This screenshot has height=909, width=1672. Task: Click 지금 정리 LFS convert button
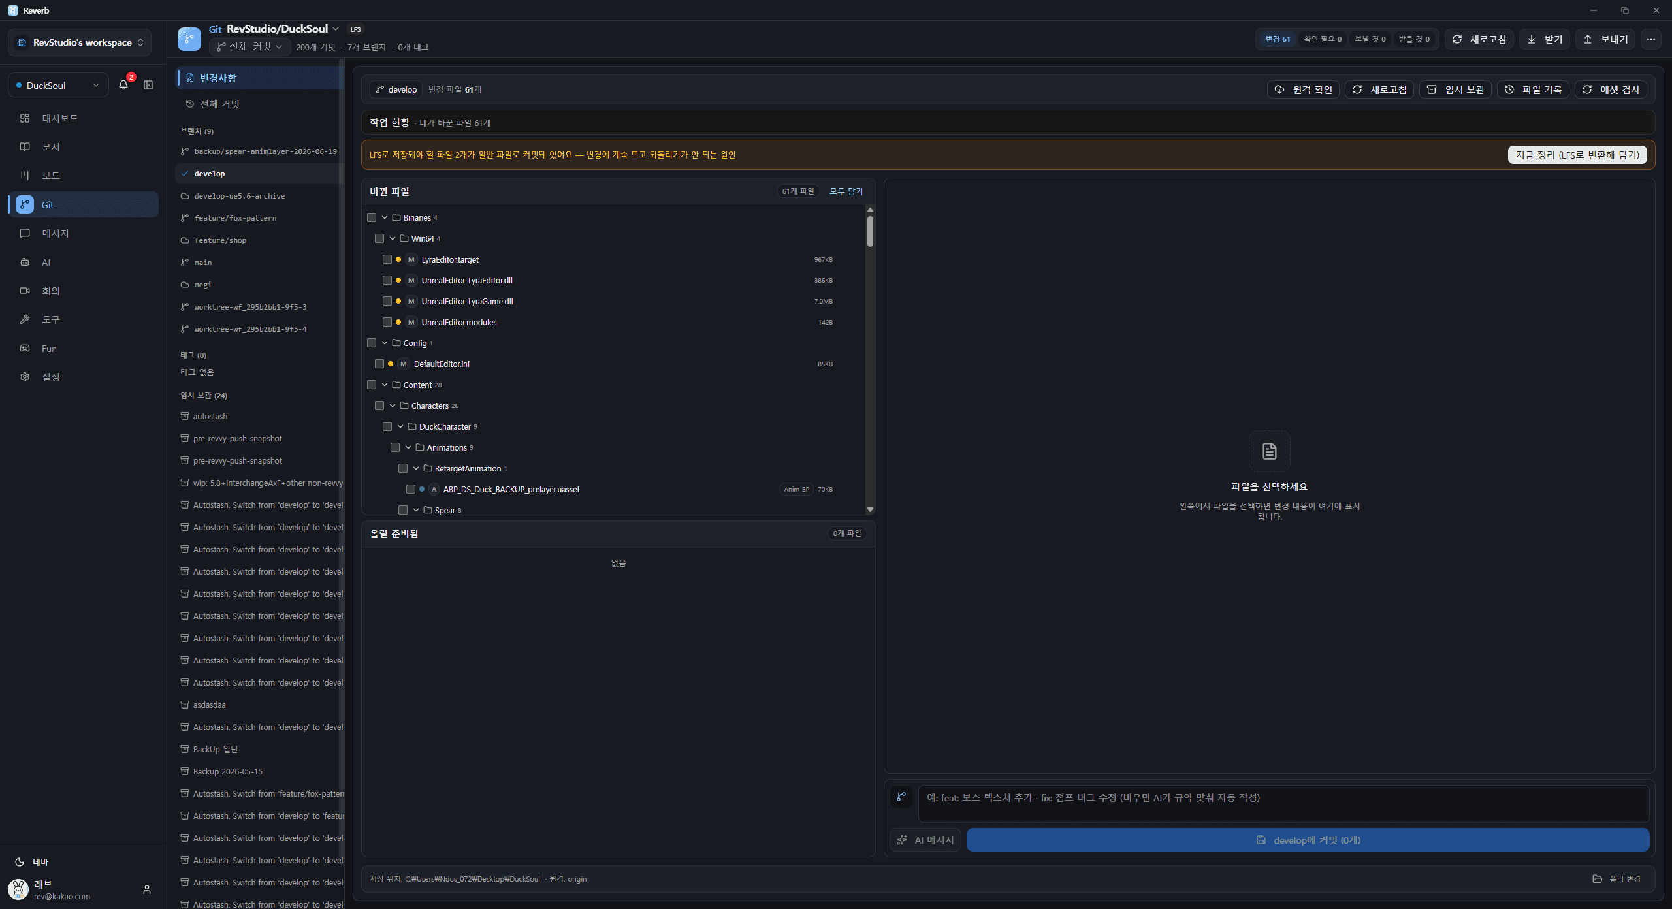coord(1577,155)
